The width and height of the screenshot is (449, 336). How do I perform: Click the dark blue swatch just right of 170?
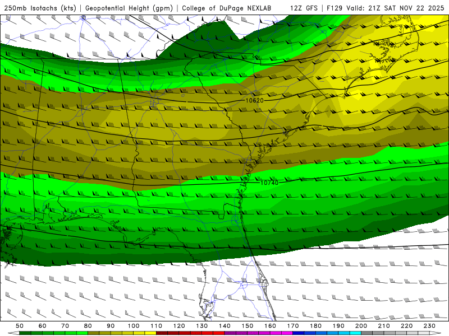tap(299, 333)
